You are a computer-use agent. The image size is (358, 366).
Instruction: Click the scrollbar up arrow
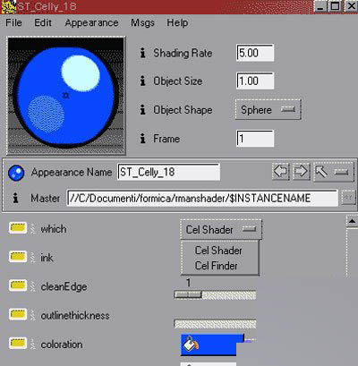point(352,221)
